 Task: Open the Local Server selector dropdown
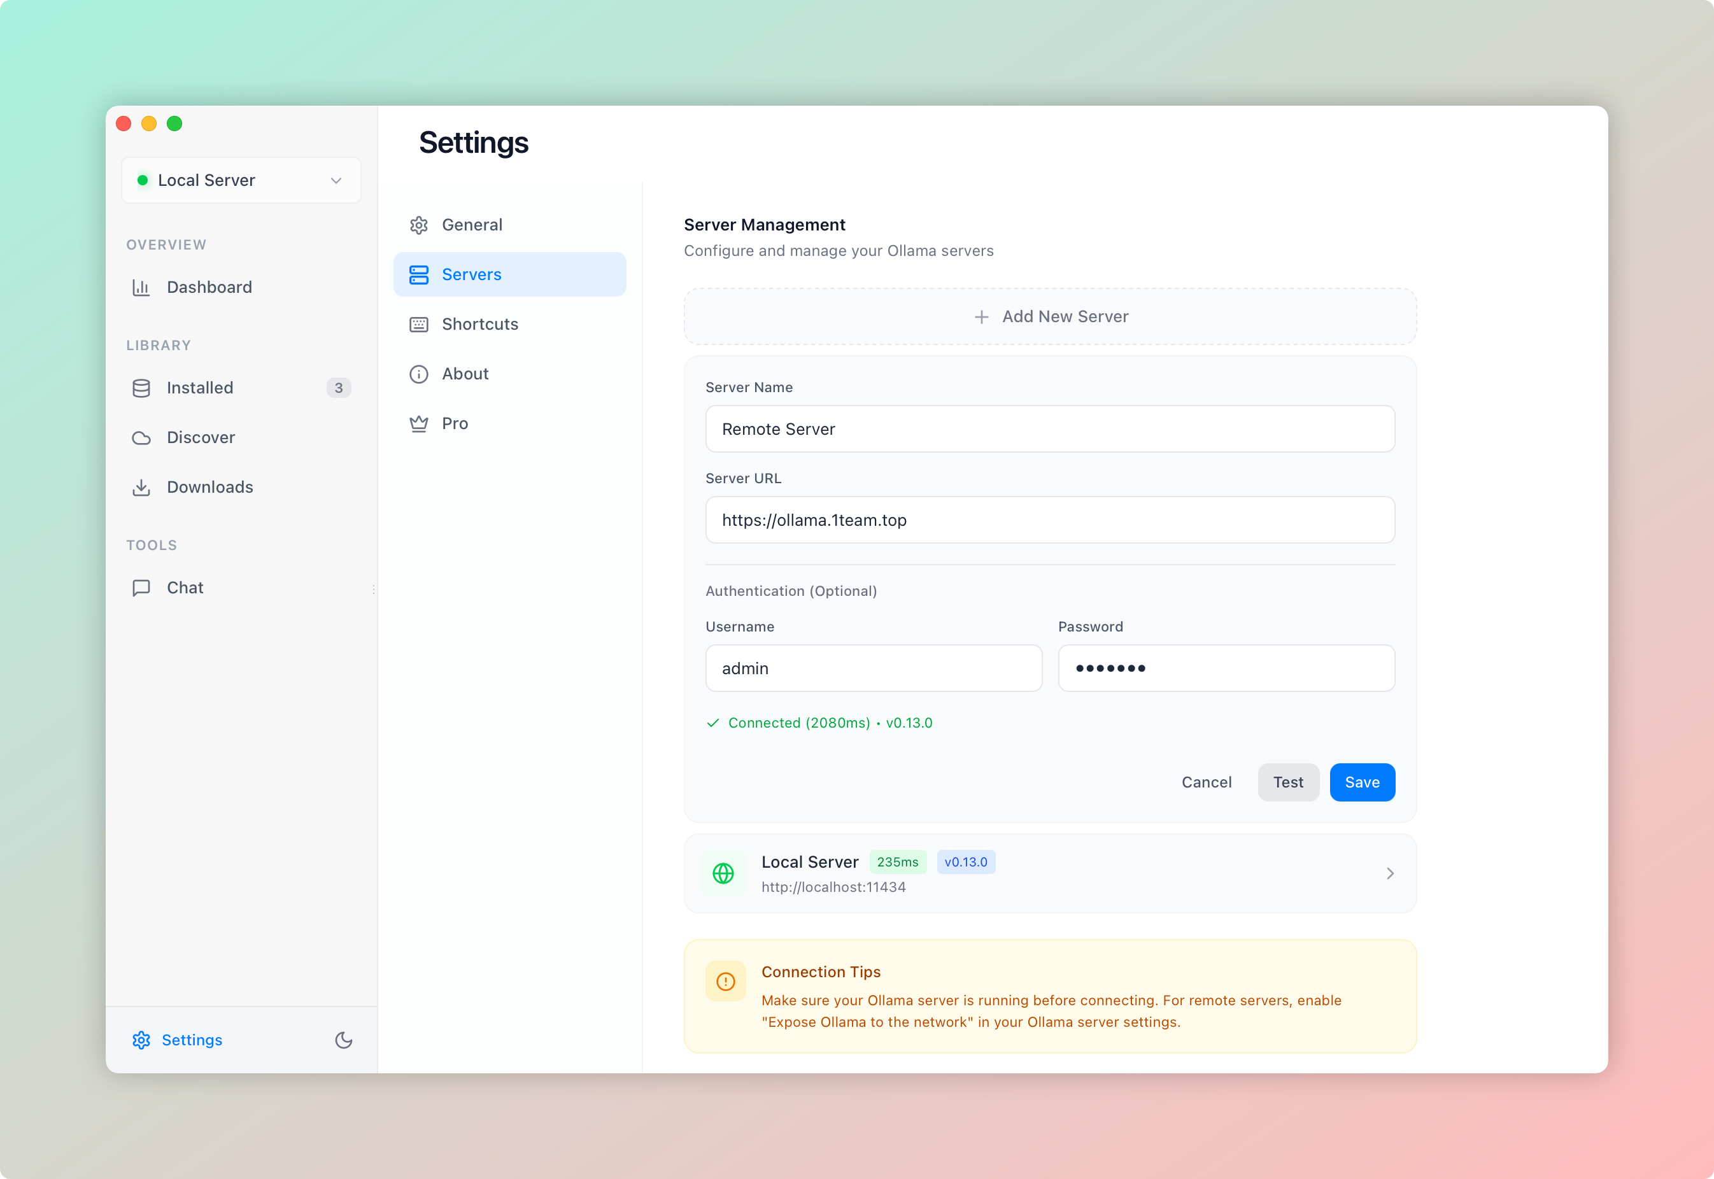241,180
